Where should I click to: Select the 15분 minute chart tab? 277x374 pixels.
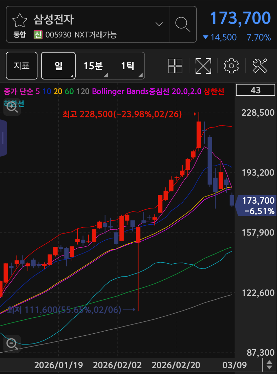pyautogui.click(x=93, y=66)
